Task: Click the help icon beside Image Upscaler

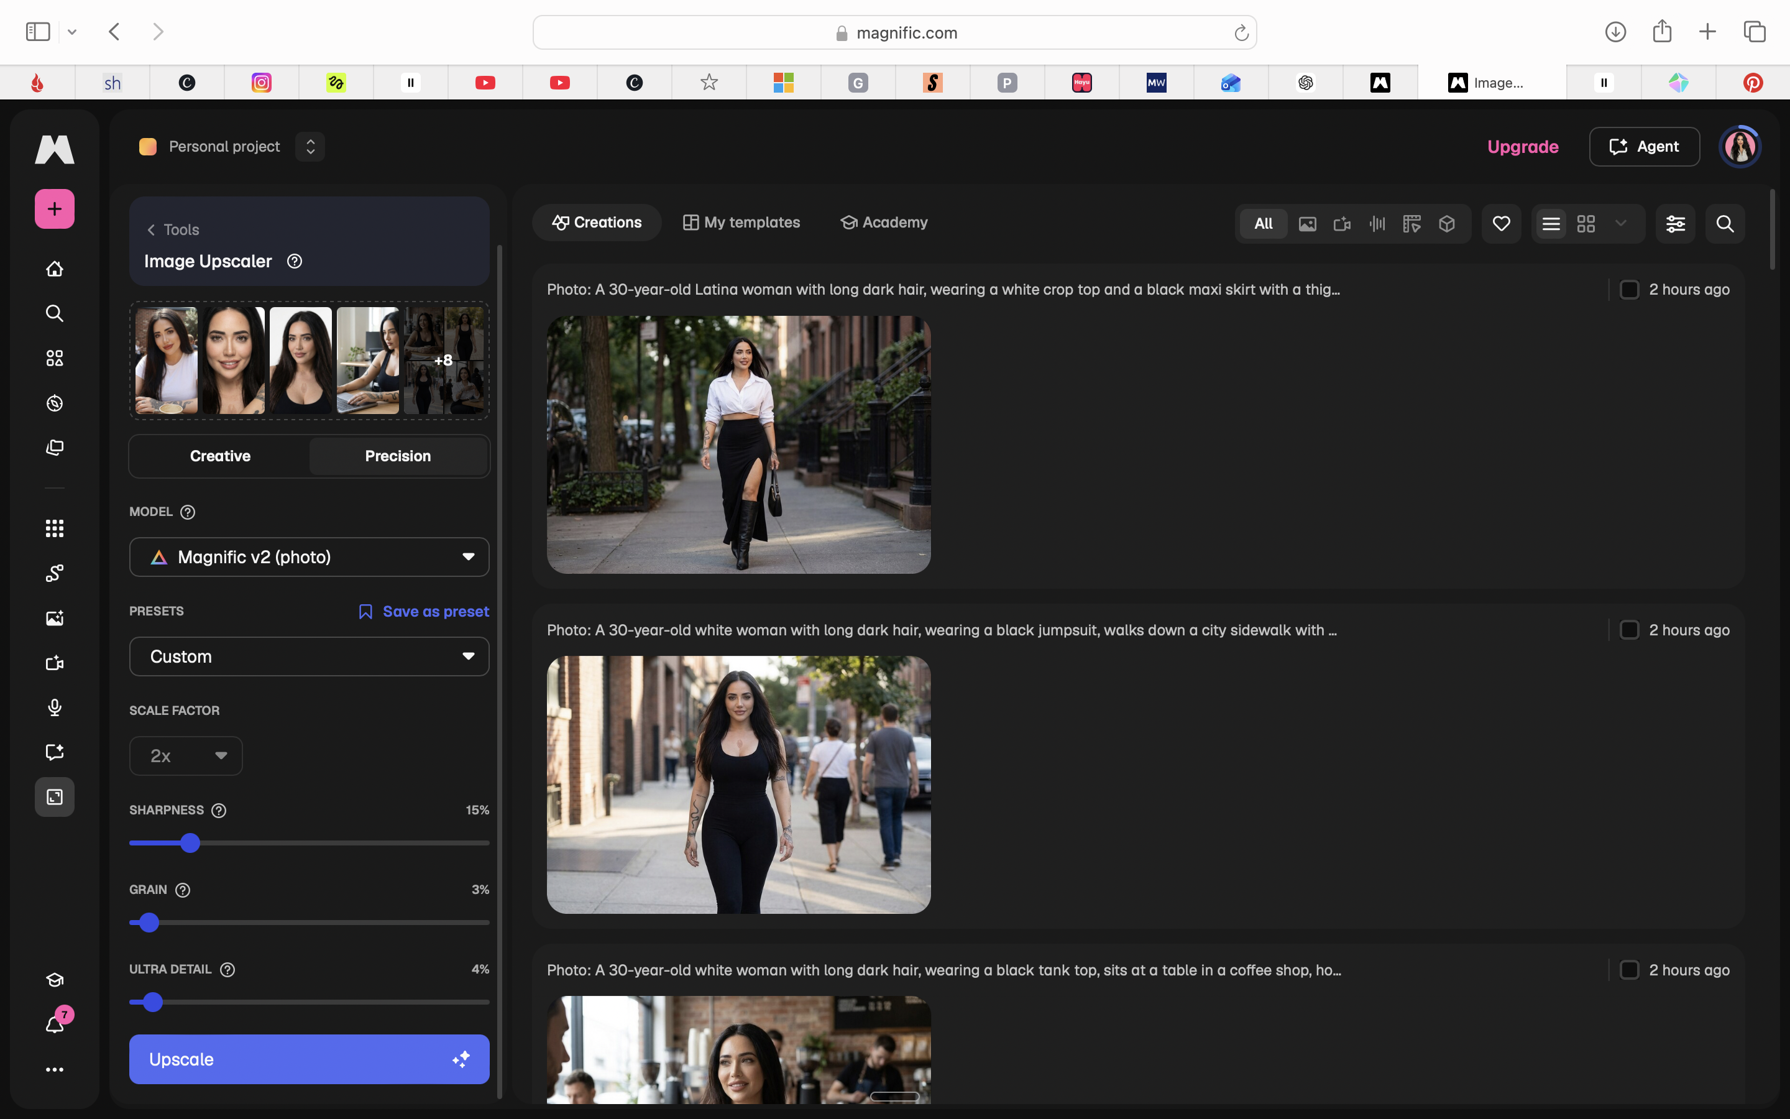Action: [x=295, y=261]
